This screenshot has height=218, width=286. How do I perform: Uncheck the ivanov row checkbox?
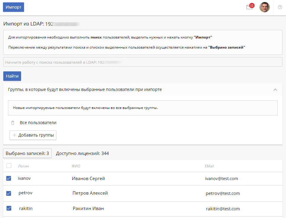(9, 178)
